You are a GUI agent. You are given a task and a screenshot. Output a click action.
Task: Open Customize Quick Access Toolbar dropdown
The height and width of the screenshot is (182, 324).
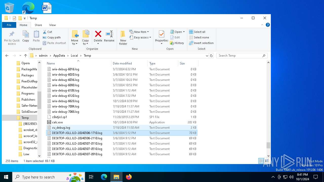(25, 18)
